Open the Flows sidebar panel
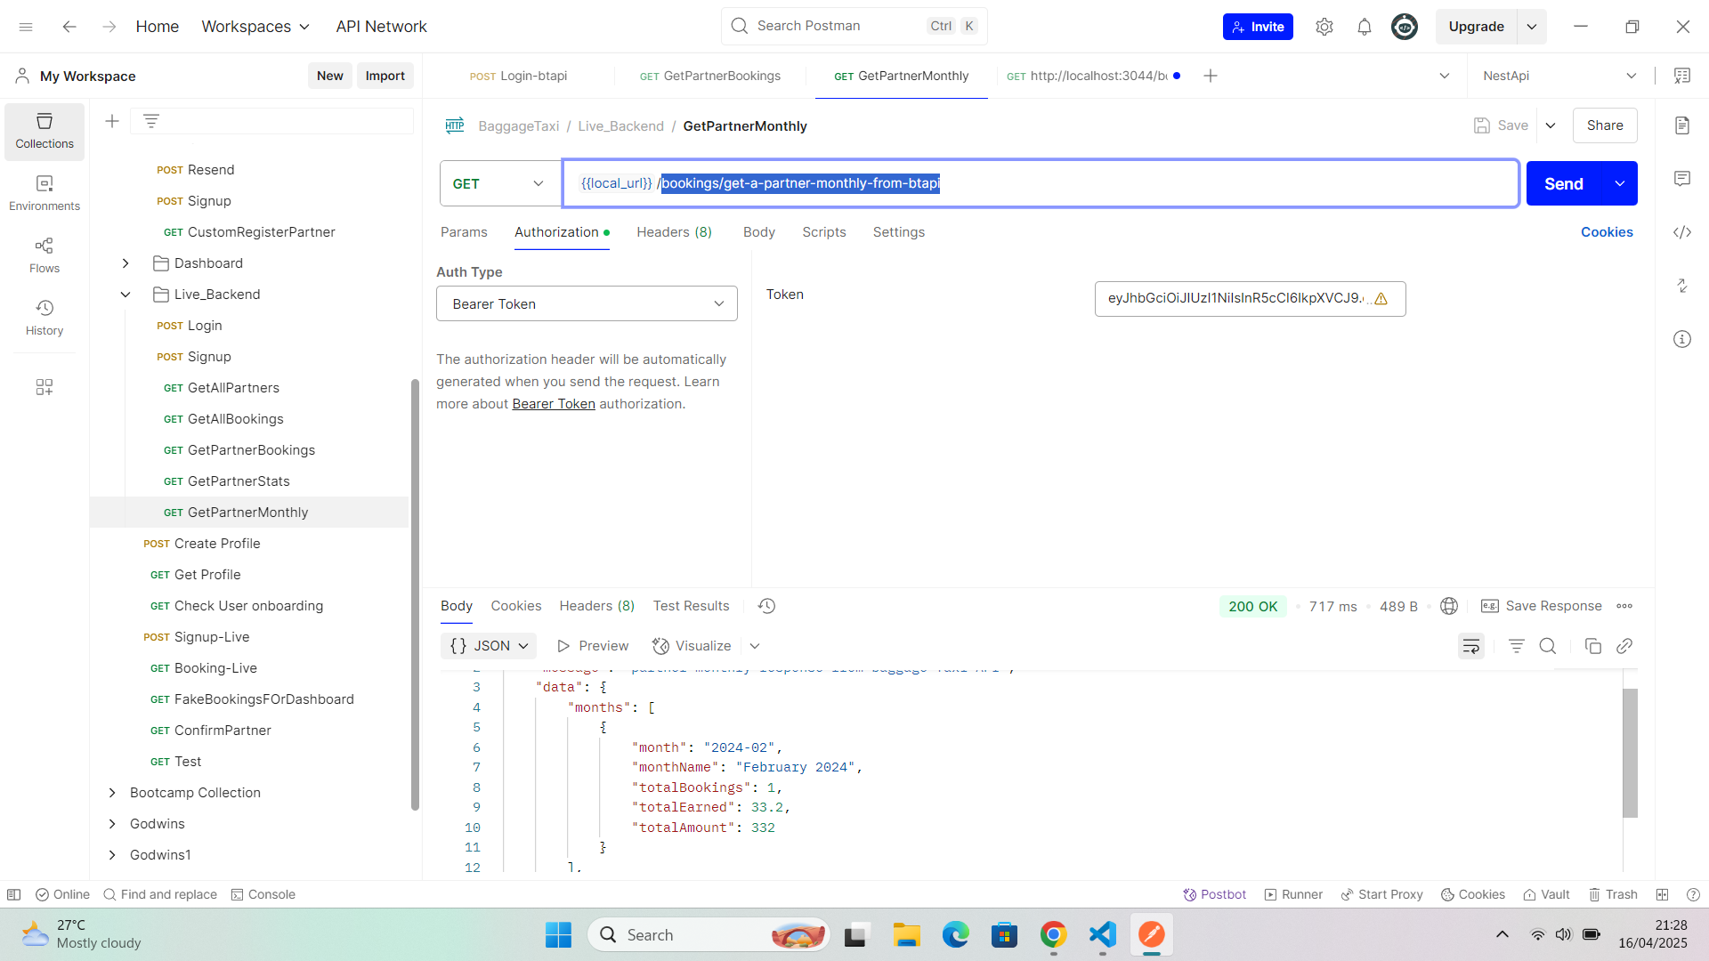 pos(45,255)
